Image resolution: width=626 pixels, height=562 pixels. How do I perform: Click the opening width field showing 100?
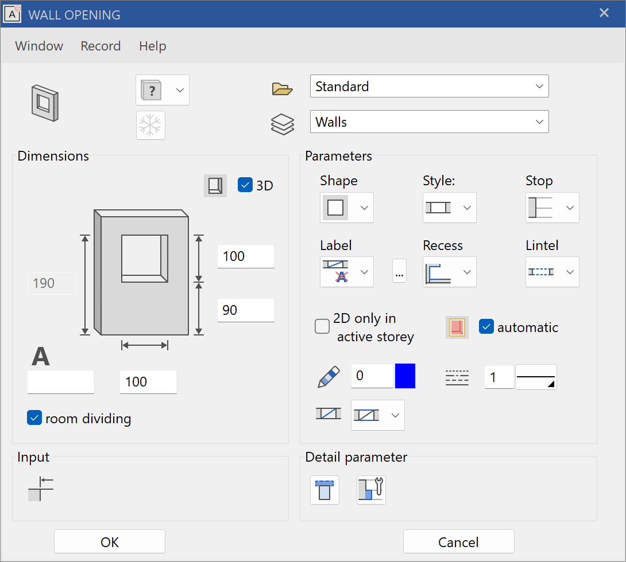[x=148, y=382]
